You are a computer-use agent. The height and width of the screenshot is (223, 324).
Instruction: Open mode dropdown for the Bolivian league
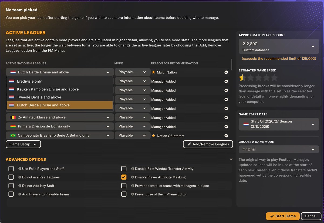click(x=133, y=126)
